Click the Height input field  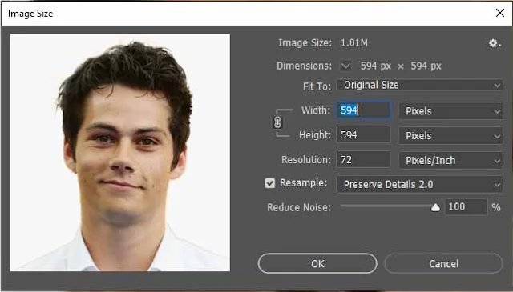click(363, 134)
